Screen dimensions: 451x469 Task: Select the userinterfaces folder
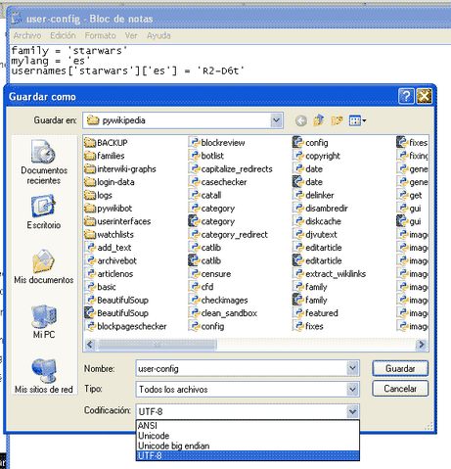click(x=117, y=221)
